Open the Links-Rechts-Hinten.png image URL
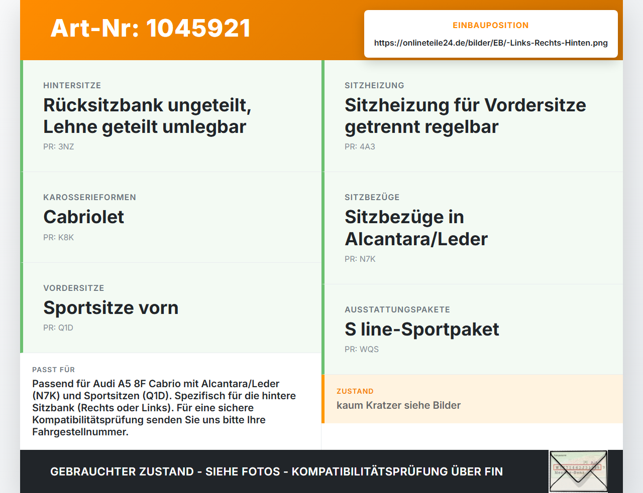Viewport: 643px width, 493px height. tap(491, 43)
